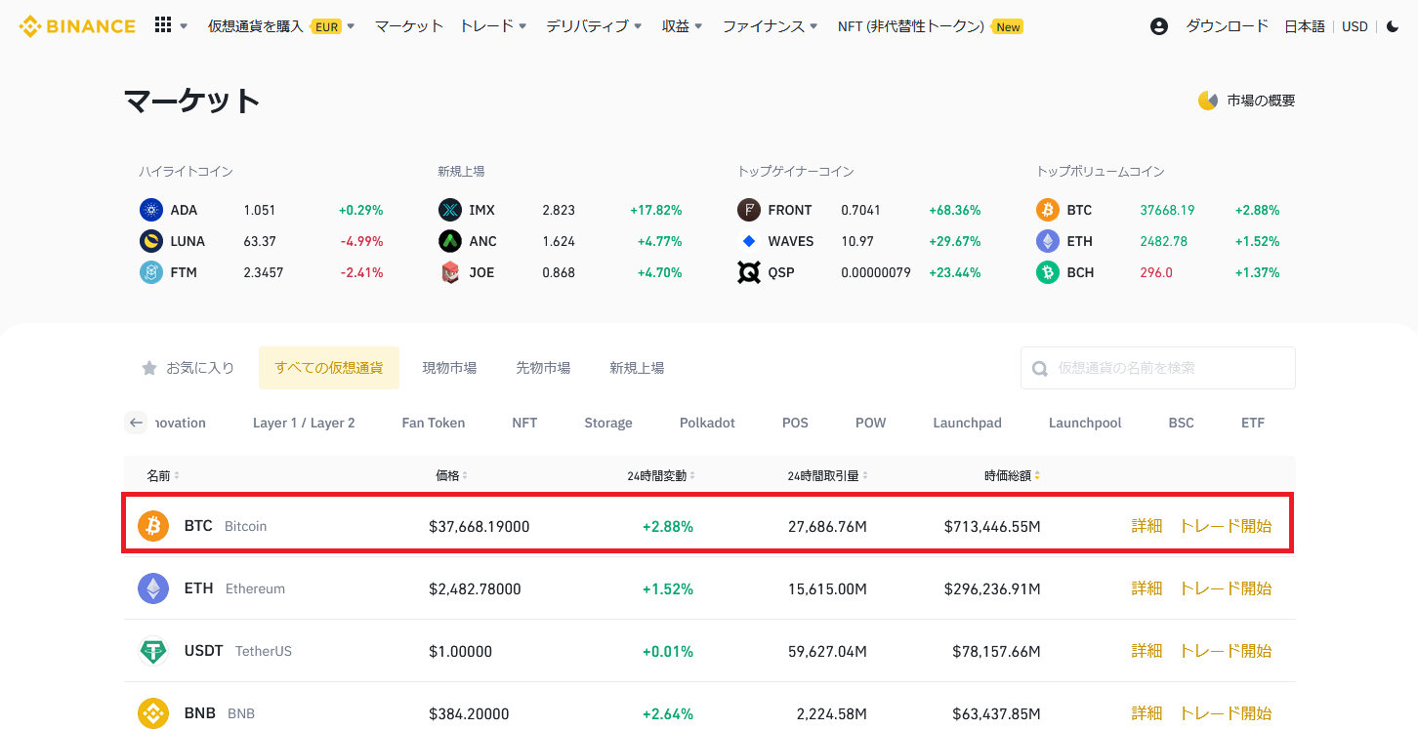
Task: Sort the table by 時価総額 column
Action: click(x=1012, y=475)
